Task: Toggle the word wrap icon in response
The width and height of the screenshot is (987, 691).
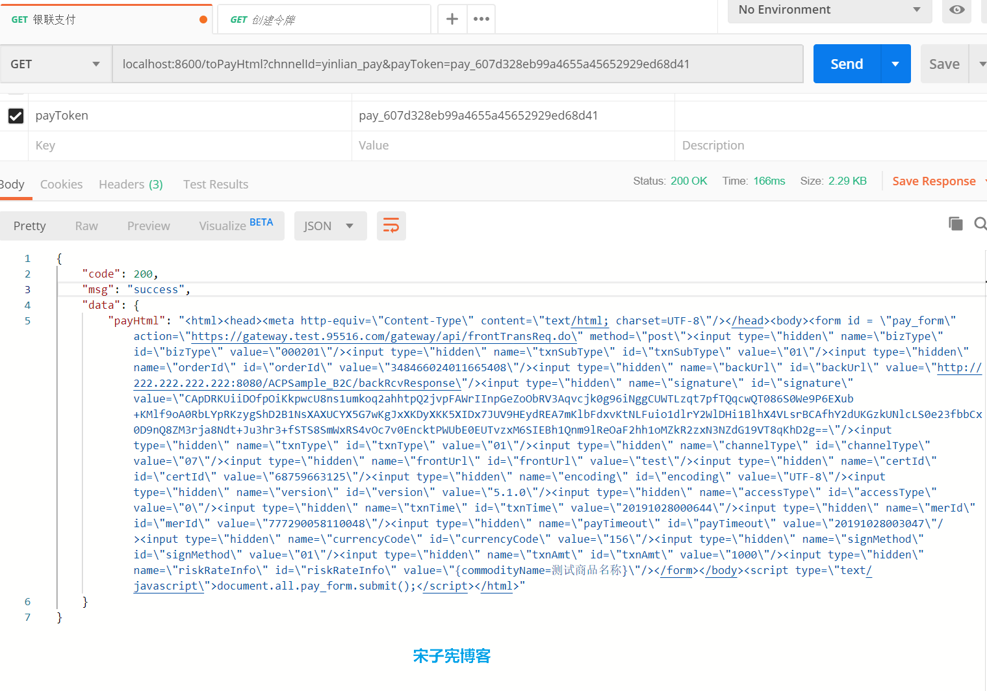Action: (391, 226)
